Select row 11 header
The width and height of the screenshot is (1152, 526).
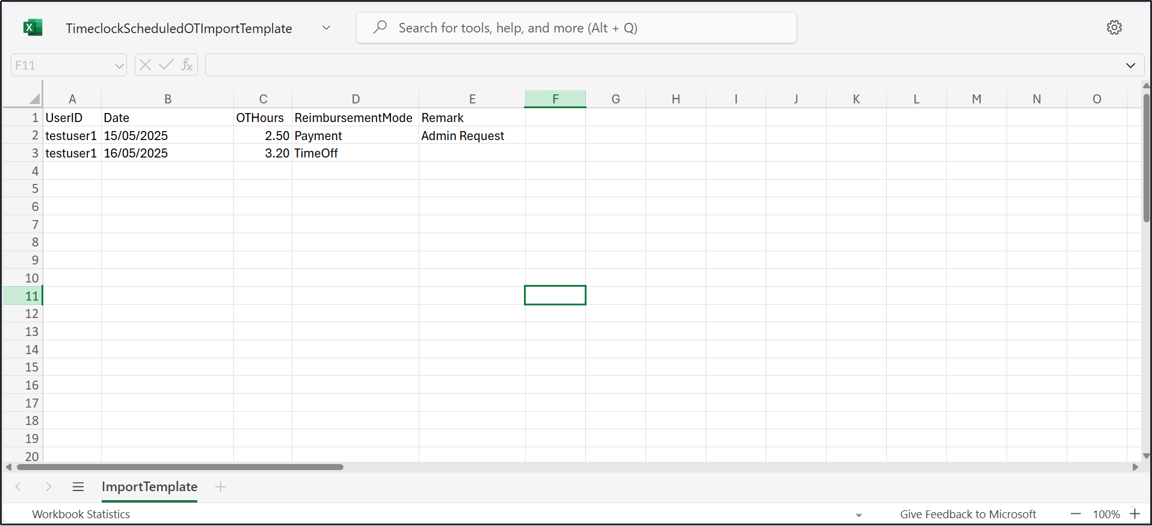[x=23, y=296]
